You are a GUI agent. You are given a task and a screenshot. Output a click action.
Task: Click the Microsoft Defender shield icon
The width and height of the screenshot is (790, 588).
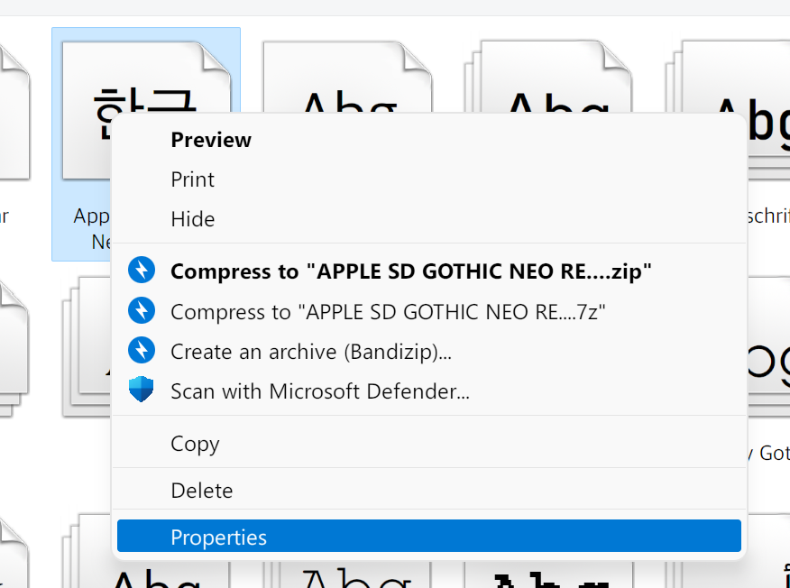(x=142, y=390)
